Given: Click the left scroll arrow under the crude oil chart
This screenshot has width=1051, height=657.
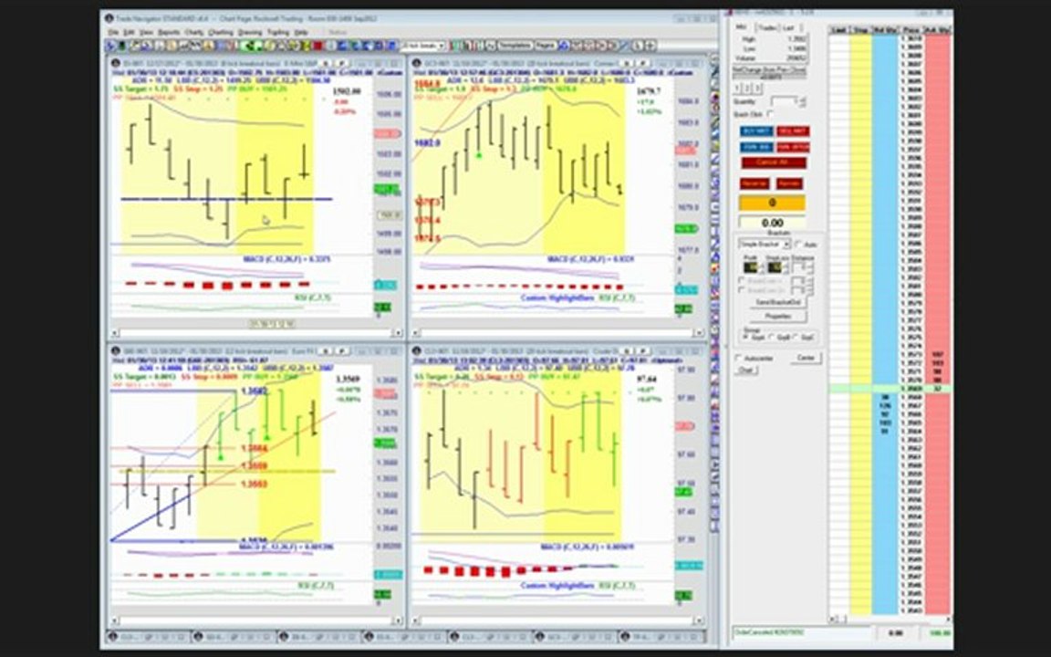Looking at the screenshot, I should 416,620.
